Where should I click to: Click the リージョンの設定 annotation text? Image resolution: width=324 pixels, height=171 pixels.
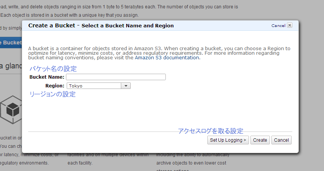click(x=53, y=94)
